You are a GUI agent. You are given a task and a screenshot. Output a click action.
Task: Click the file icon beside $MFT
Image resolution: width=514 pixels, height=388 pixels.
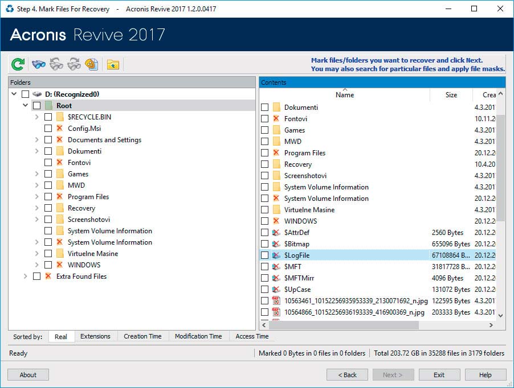pyautogui.click(x=276, y=267)
